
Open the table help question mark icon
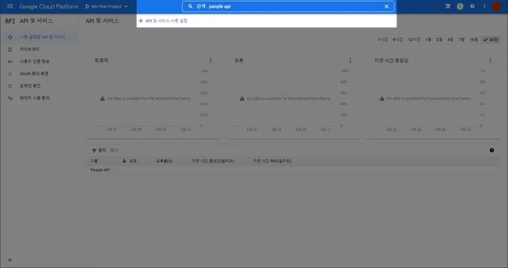pyautogui.click(x=492, y=150)
